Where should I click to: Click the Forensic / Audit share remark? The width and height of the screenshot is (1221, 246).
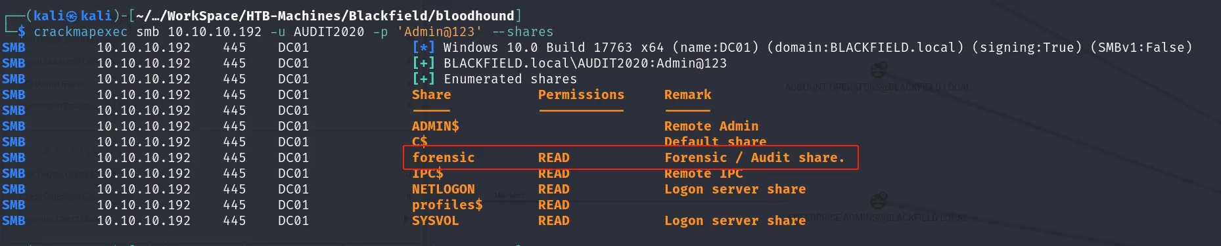[x=754, y=157]
